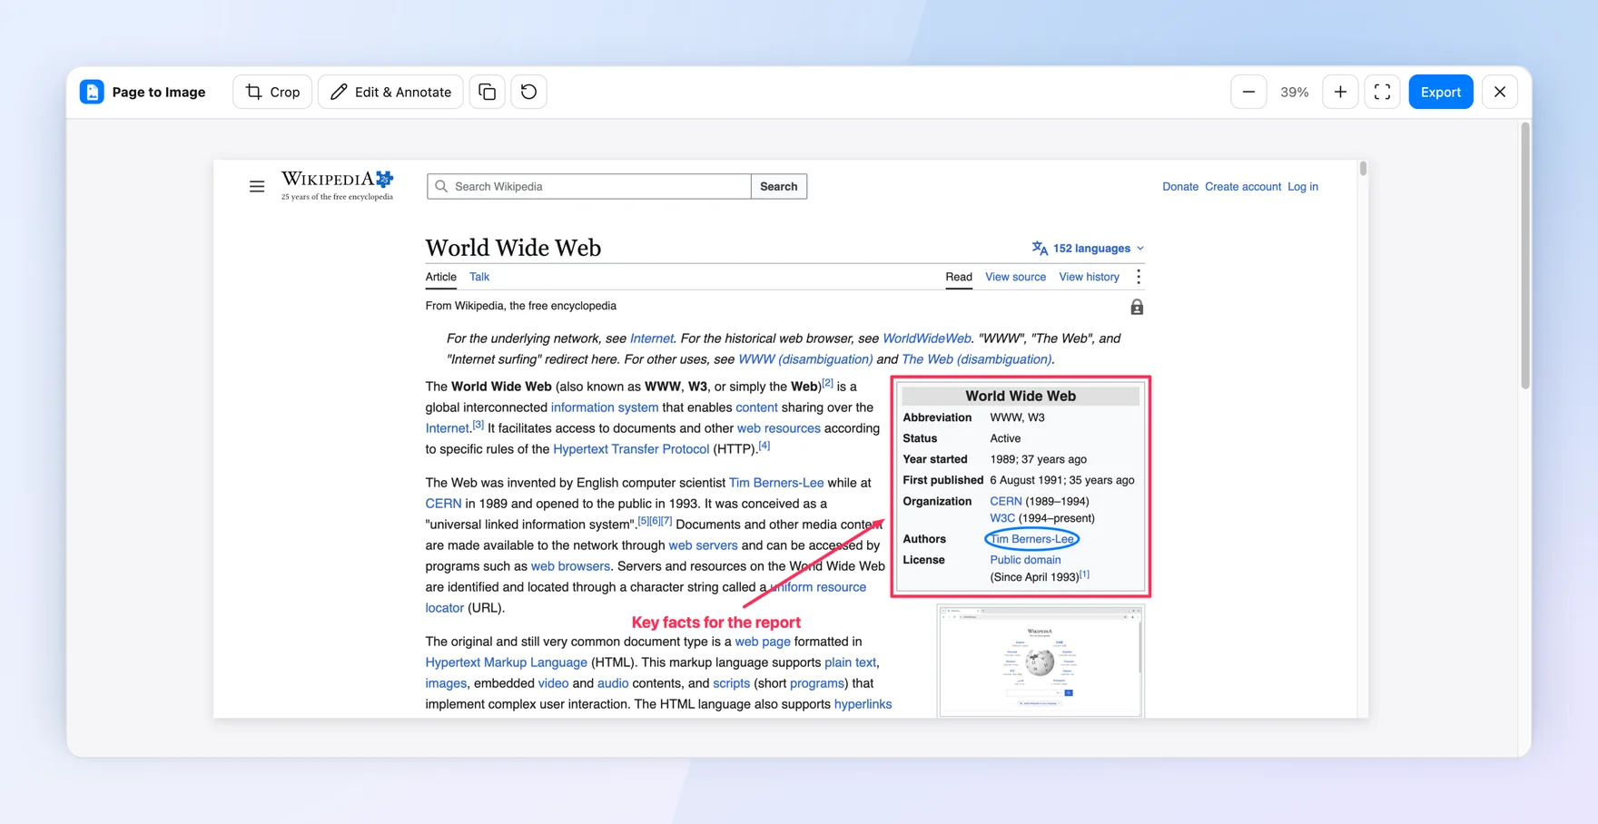Follow the Hypertext Markup Language link

click(x=506, y=662)
